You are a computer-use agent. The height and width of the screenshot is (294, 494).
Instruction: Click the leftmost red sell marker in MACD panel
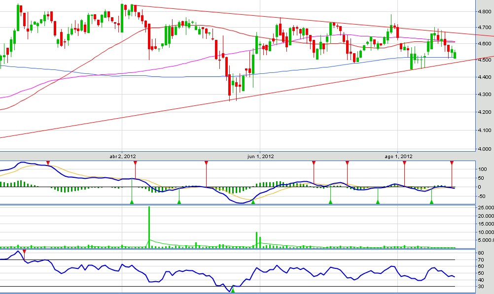[x=48, y=163]
